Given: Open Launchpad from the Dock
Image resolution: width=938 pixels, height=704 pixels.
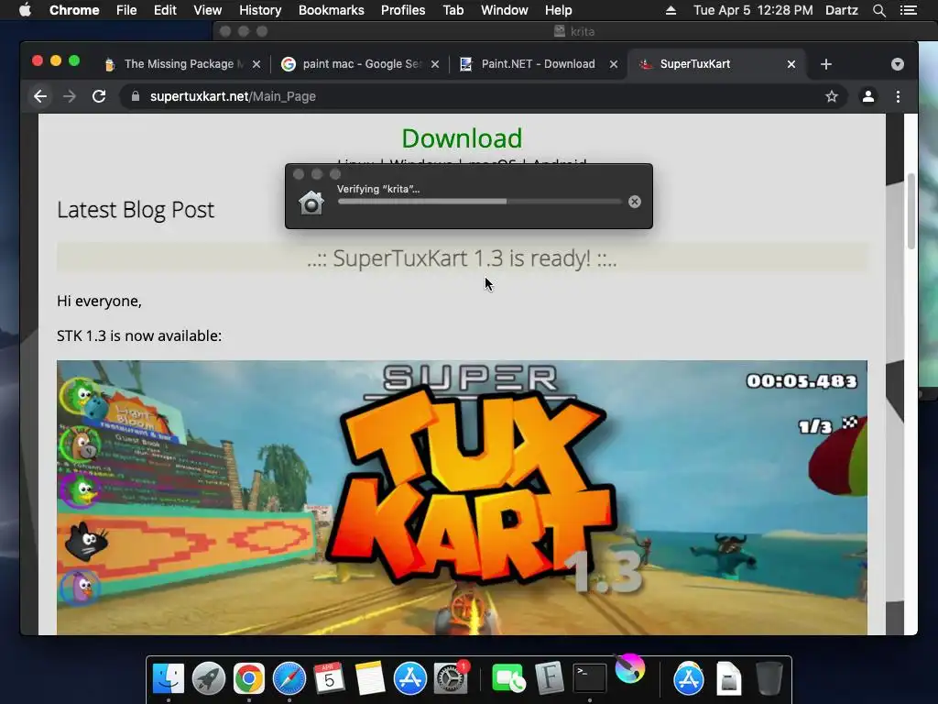Looking at the screenshot, I should 209,679.
